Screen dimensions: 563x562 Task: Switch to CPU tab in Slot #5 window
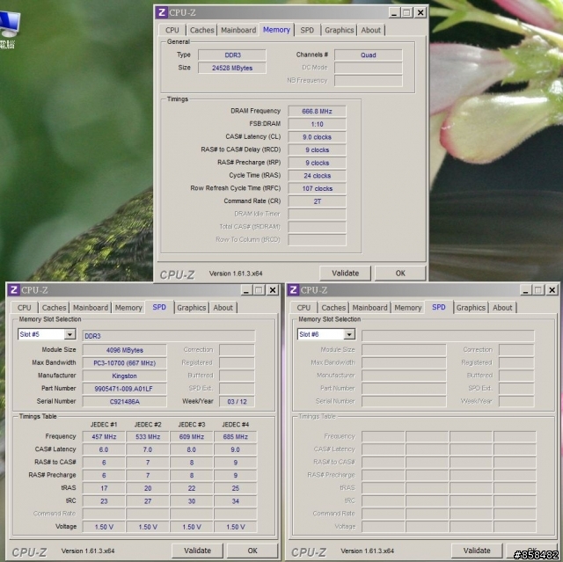click(x=25, y=308)
